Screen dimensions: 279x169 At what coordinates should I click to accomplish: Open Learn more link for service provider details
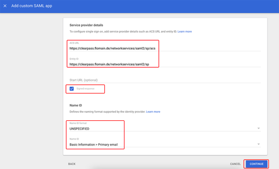185,32
